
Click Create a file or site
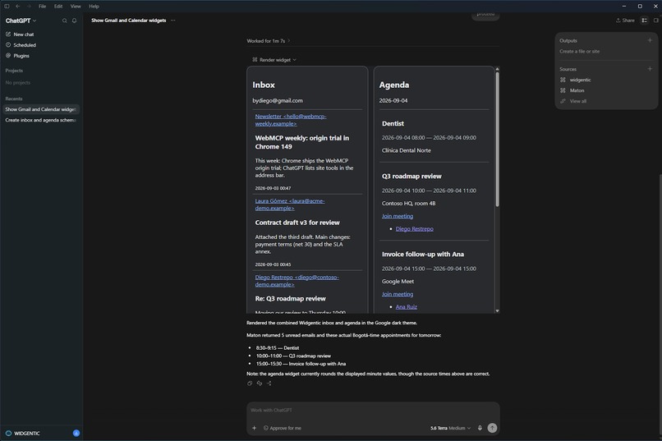coord(579,52)
